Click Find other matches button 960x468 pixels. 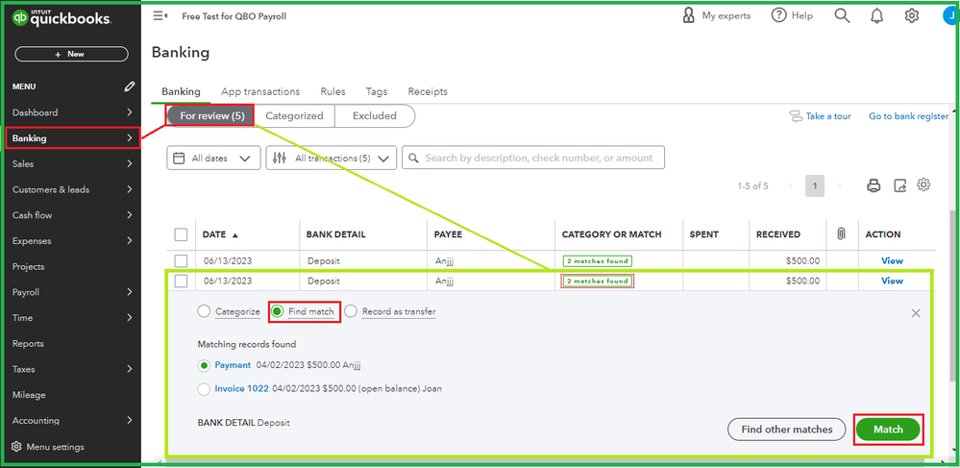(x=787, y=430)
